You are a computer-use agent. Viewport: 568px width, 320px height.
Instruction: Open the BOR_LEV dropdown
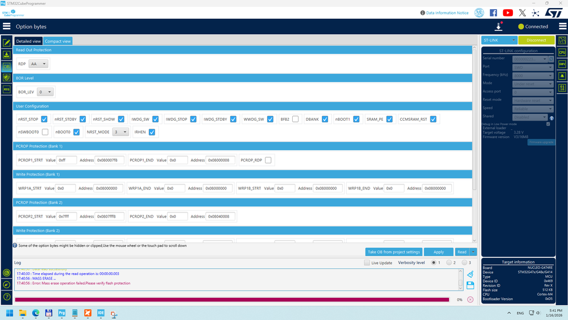[x=45, y=92]
